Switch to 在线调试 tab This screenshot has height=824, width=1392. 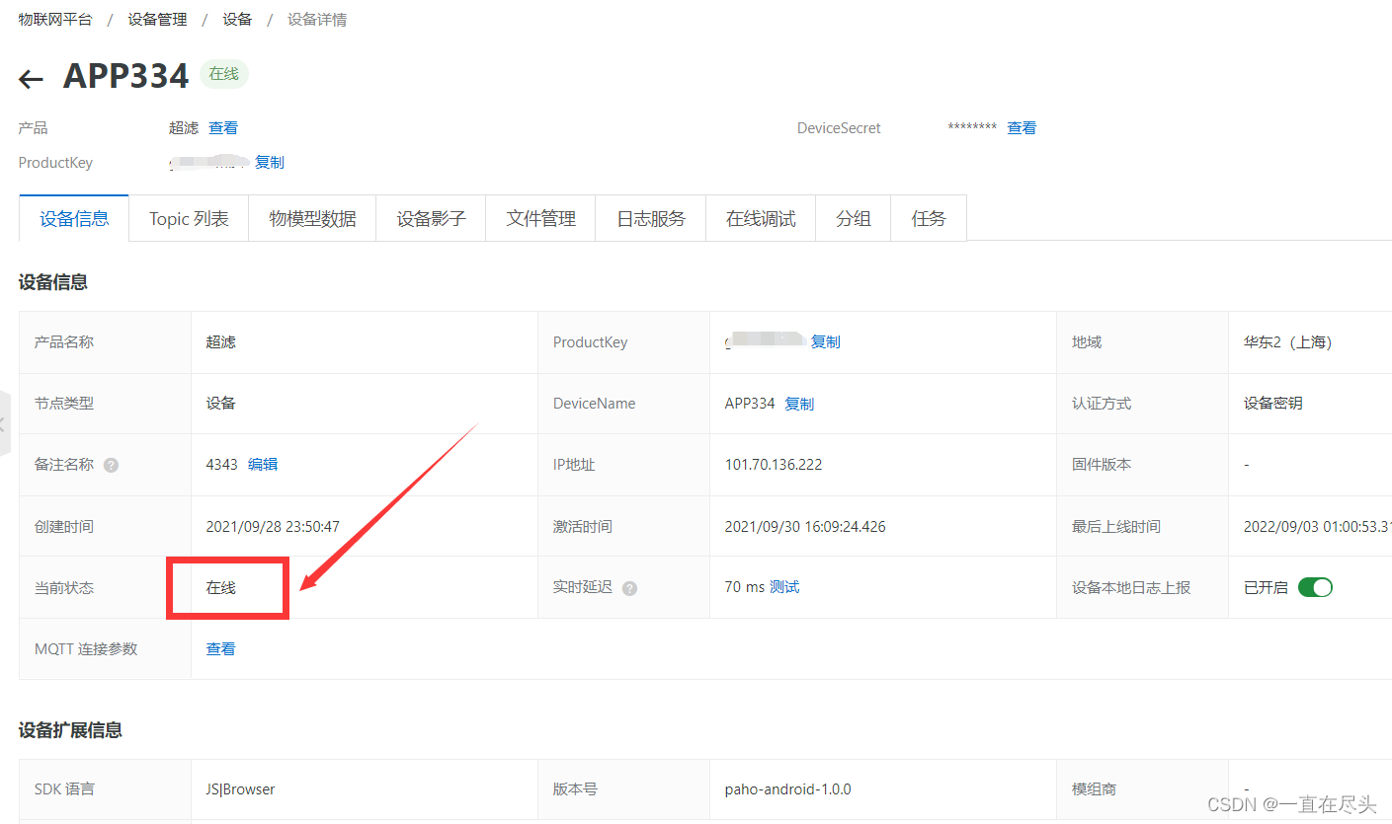point(761,218)
